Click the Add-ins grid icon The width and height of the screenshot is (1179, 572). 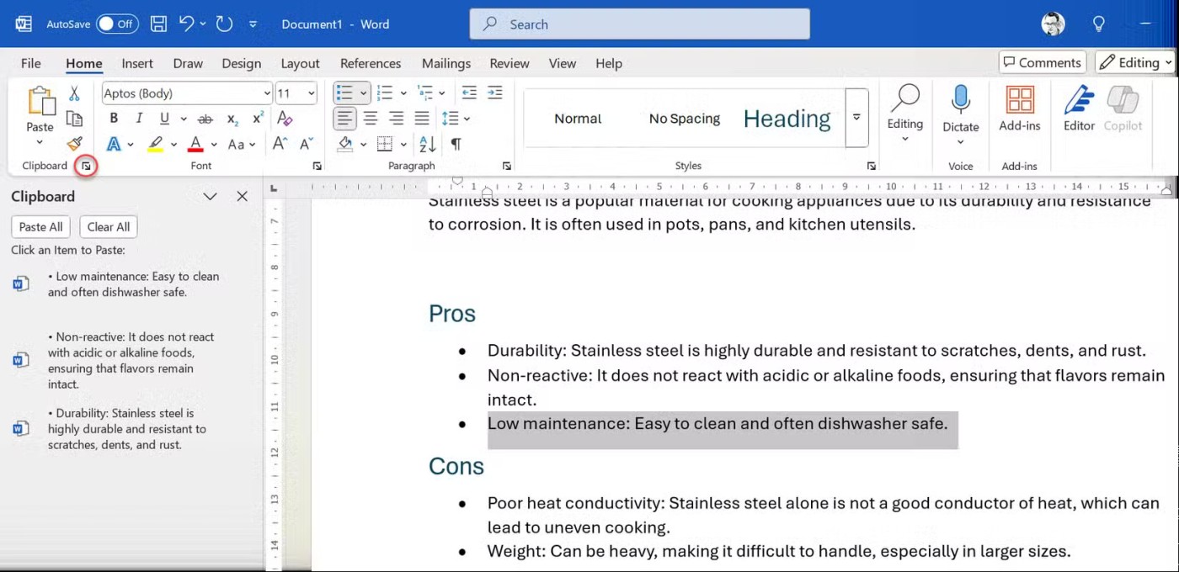1020,100
